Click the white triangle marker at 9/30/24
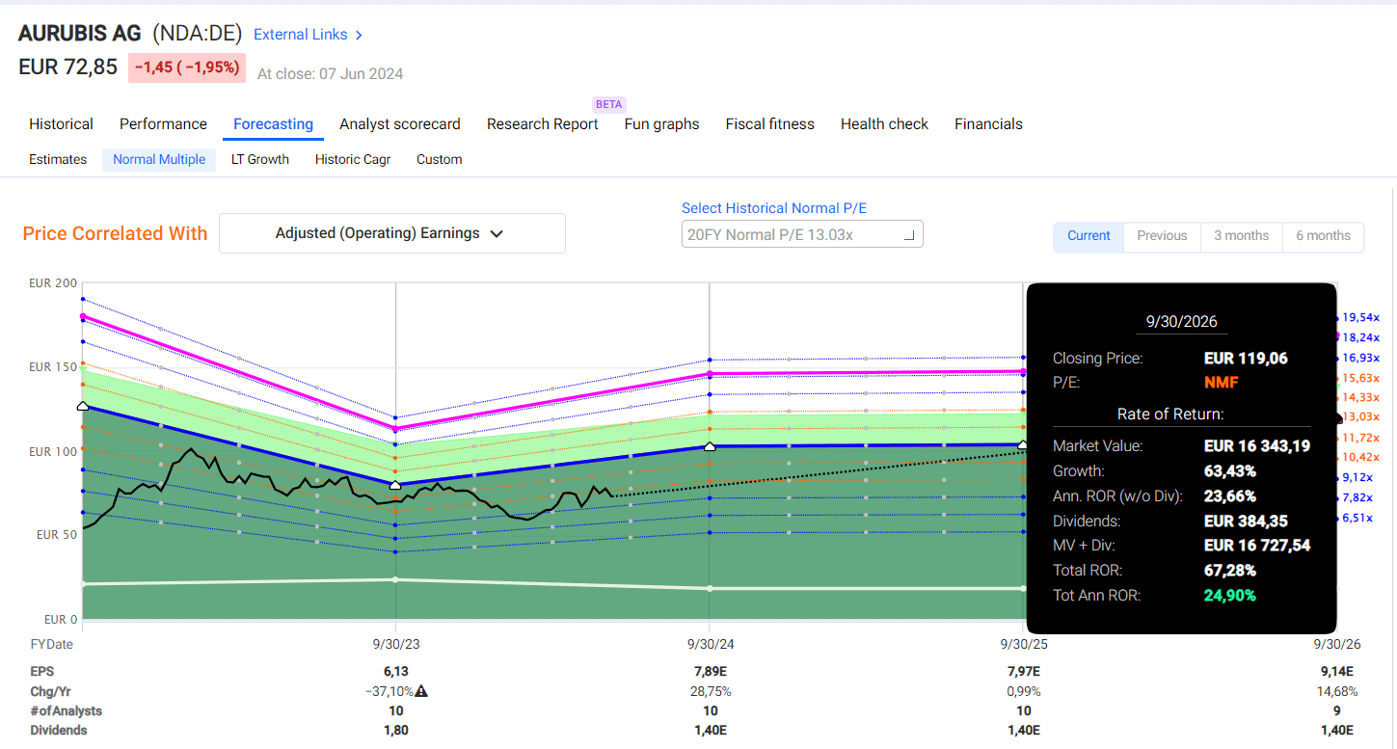This screenshot has width=1397, height=749. pos(710,446)
